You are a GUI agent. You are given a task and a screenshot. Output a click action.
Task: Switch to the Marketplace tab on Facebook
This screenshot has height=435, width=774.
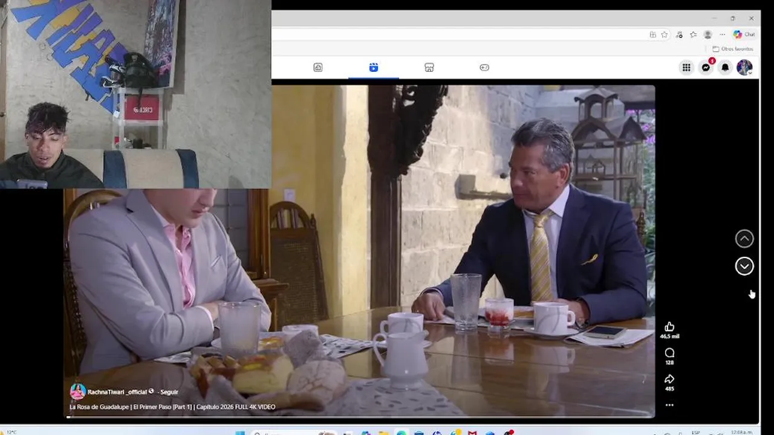(x=429, y=68)
